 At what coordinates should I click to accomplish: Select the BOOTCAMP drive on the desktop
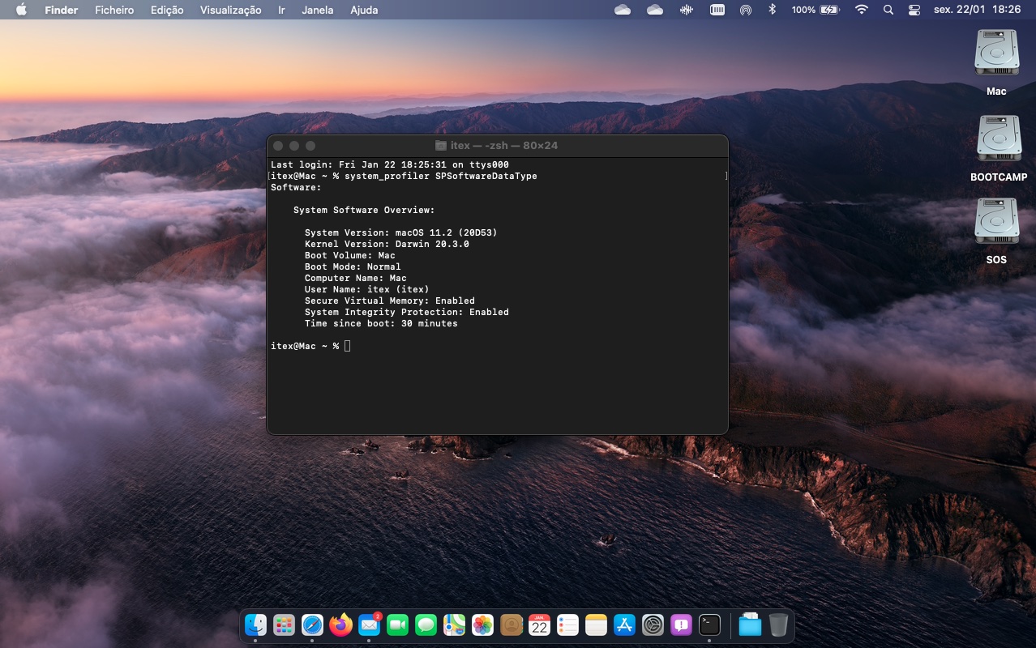tap(998, 148)
